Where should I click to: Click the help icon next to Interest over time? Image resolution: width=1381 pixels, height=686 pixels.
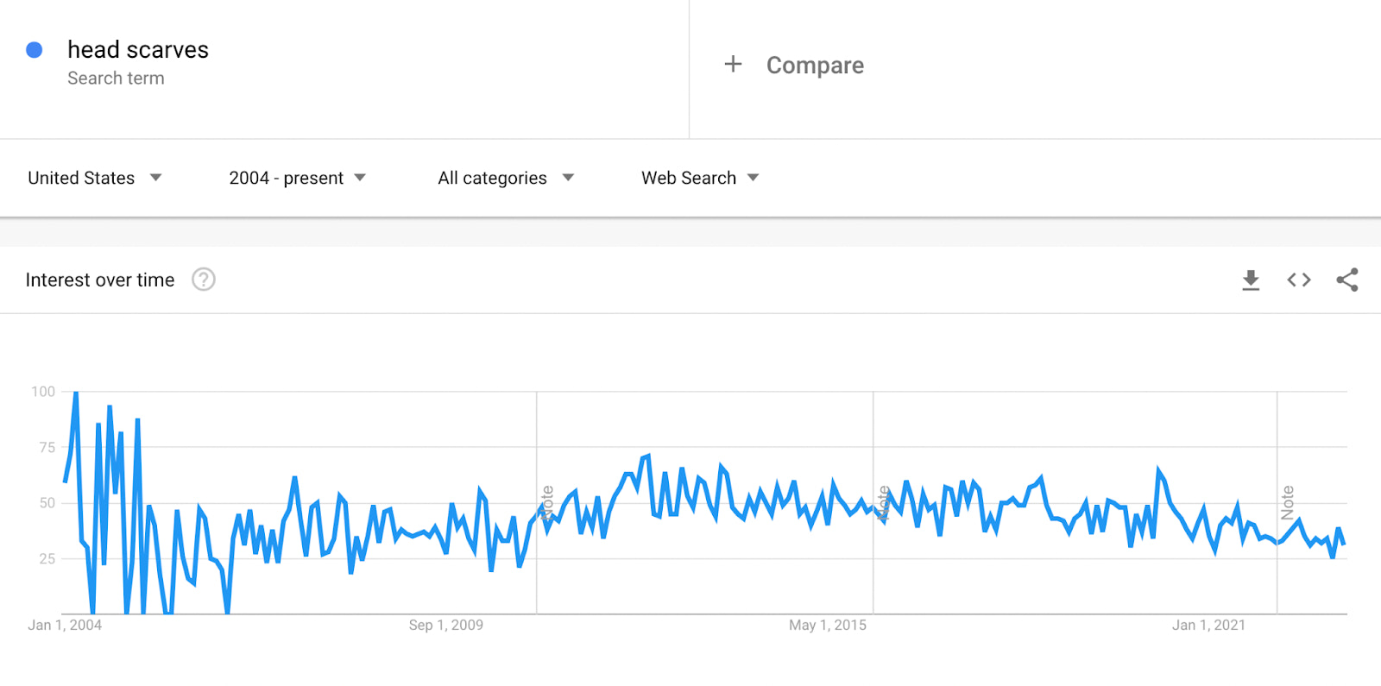203,280
